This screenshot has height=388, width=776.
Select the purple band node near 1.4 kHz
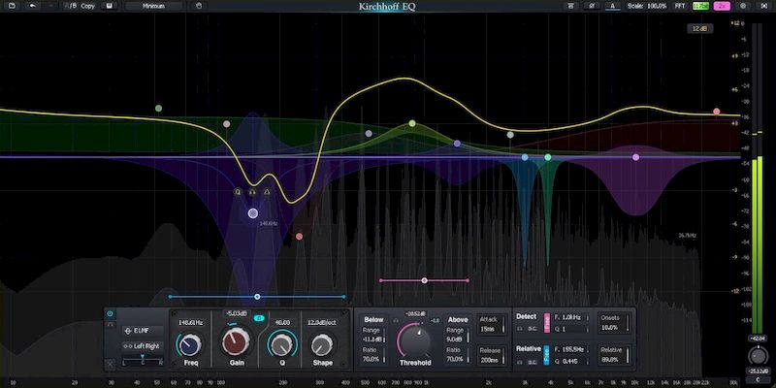coord(457,144)
